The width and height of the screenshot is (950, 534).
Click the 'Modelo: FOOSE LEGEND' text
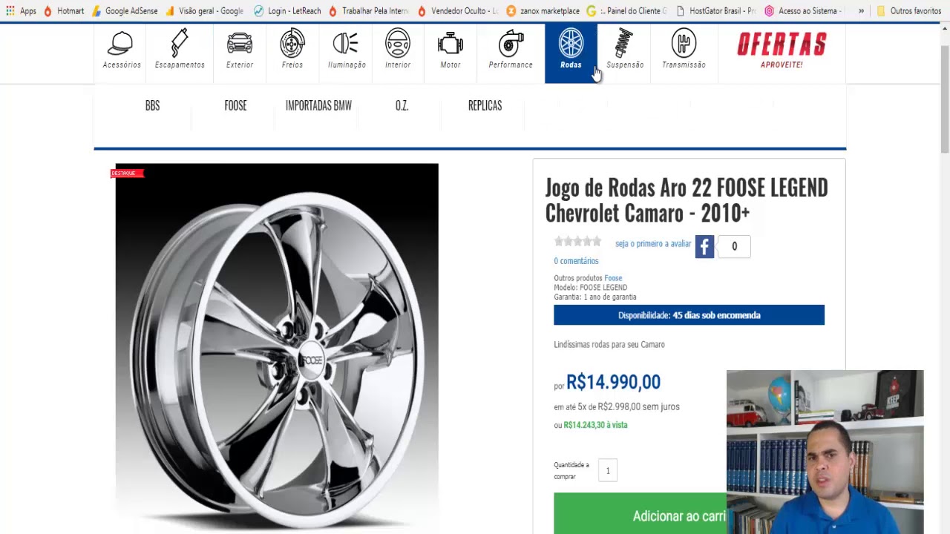tap(590, 288)
